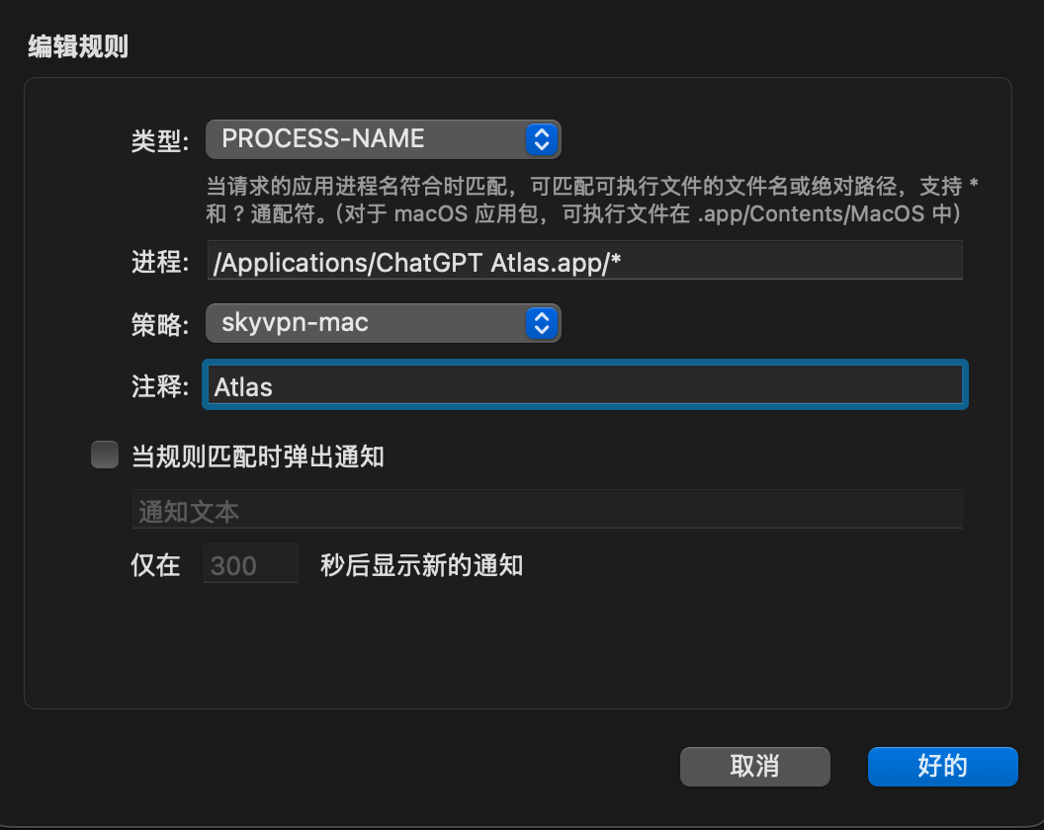1044x830 pixels.
Task: Click the 当规则匹配时弹出通知 label text
Action: [x=257, y=456]
